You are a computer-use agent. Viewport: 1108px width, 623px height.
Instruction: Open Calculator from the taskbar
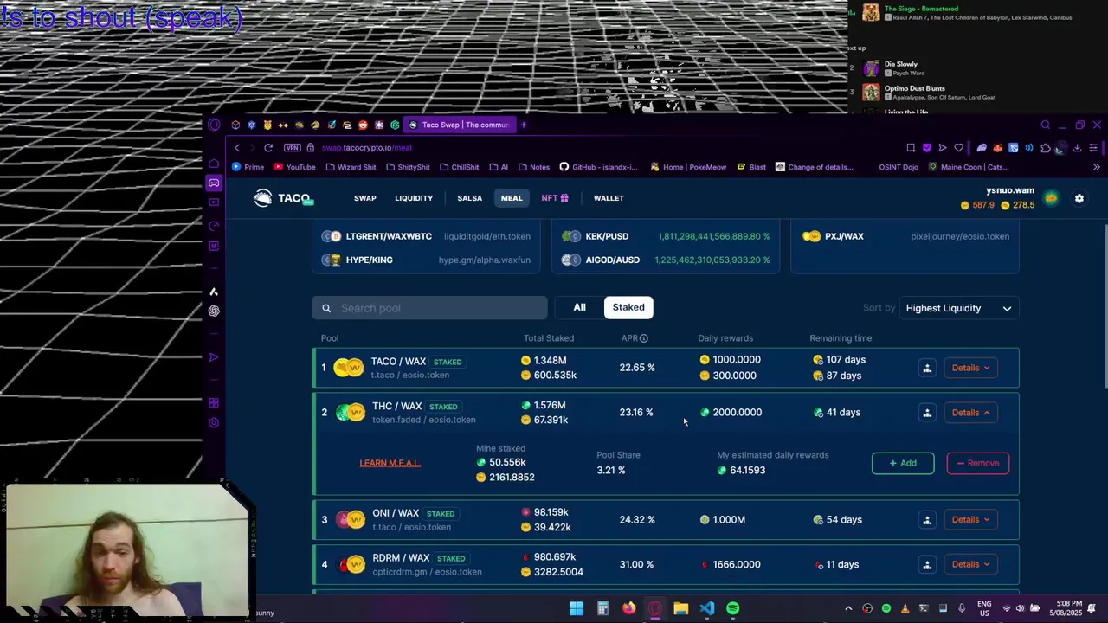[x=602, y=608]
